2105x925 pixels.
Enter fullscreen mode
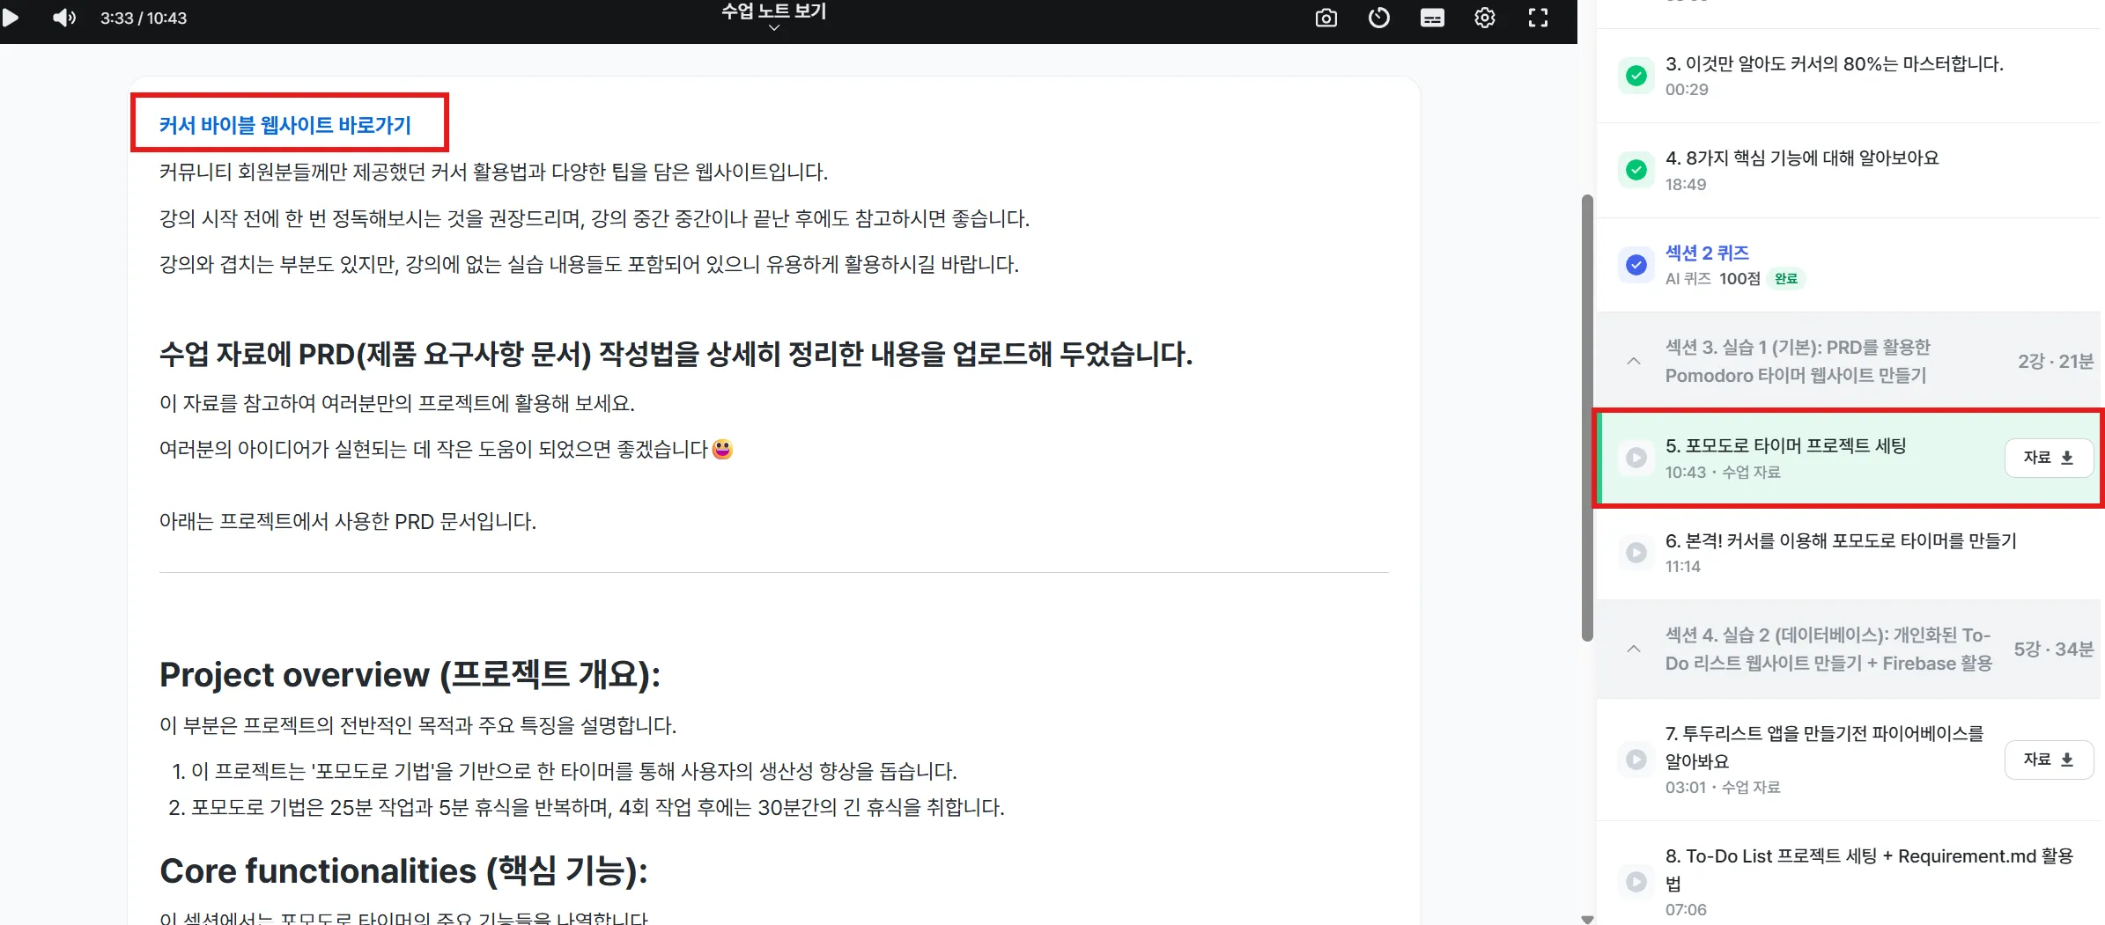tap(1538, 18)
